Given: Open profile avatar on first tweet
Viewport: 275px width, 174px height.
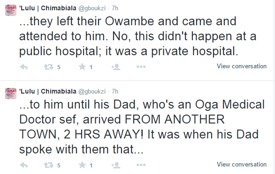Looking at the screenshot, I should click(11, 10).
